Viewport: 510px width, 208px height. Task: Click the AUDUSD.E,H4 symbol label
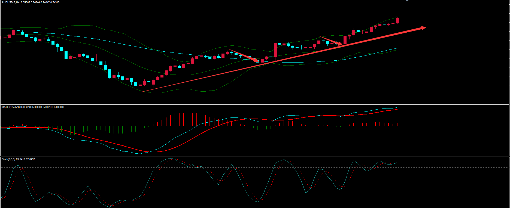point(10,2)
